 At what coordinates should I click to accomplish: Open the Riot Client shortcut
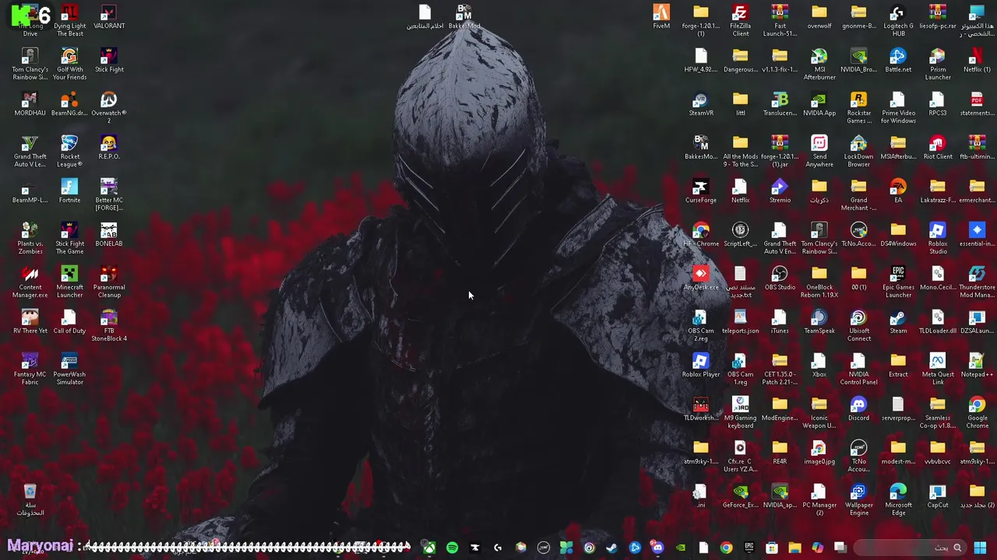[x=938, y=149]
